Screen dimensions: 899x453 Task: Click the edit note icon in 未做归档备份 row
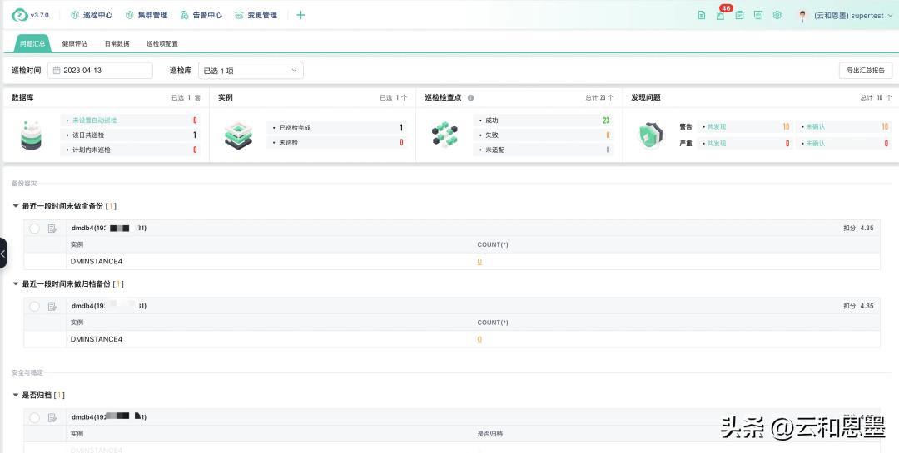point(52,307)
